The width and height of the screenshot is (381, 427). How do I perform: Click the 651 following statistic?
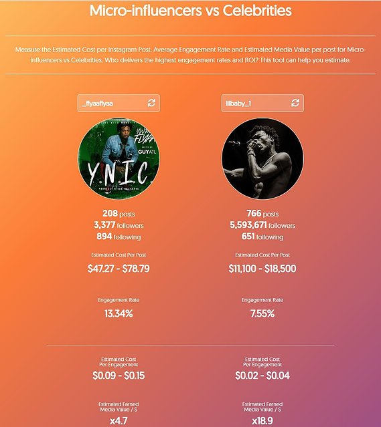(x=262, y=237)
